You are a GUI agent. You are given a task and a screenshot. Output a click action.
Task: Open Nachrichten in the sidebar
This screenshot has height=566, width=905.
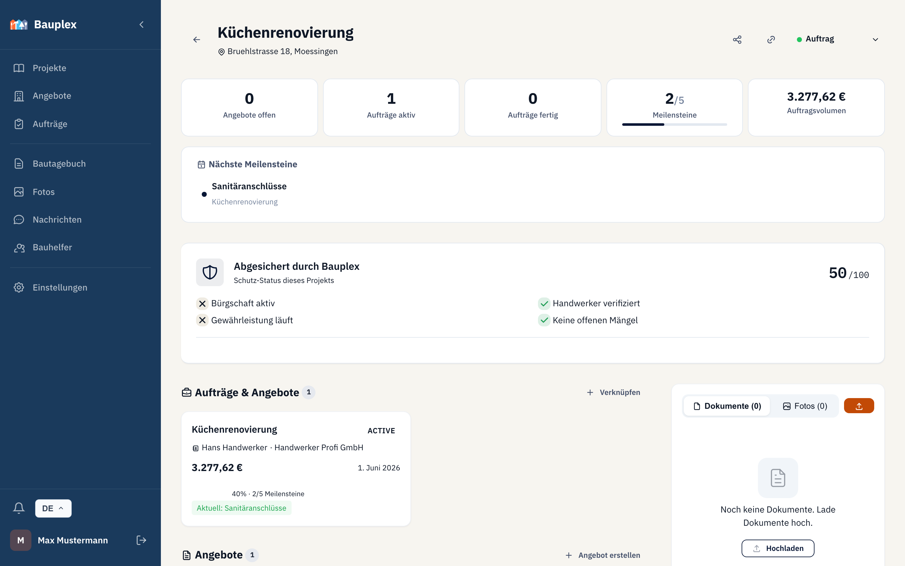coord(80,219)
